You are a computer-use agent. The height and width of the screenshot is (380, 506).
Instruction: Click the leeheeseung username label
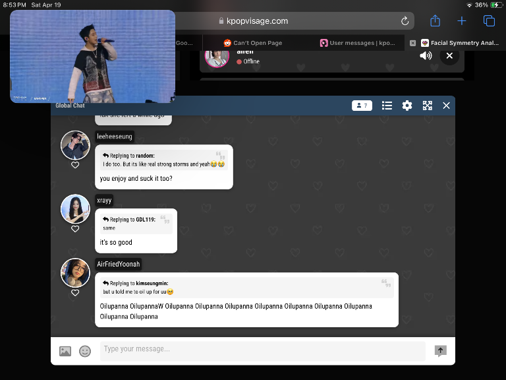pyautogui.click(x=115, y=137)
